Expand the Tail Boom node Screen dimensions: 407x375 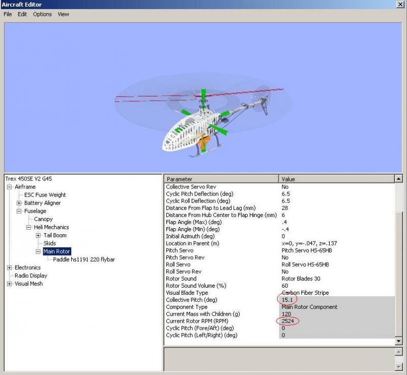pyautogui.click(x=38, y=235)
